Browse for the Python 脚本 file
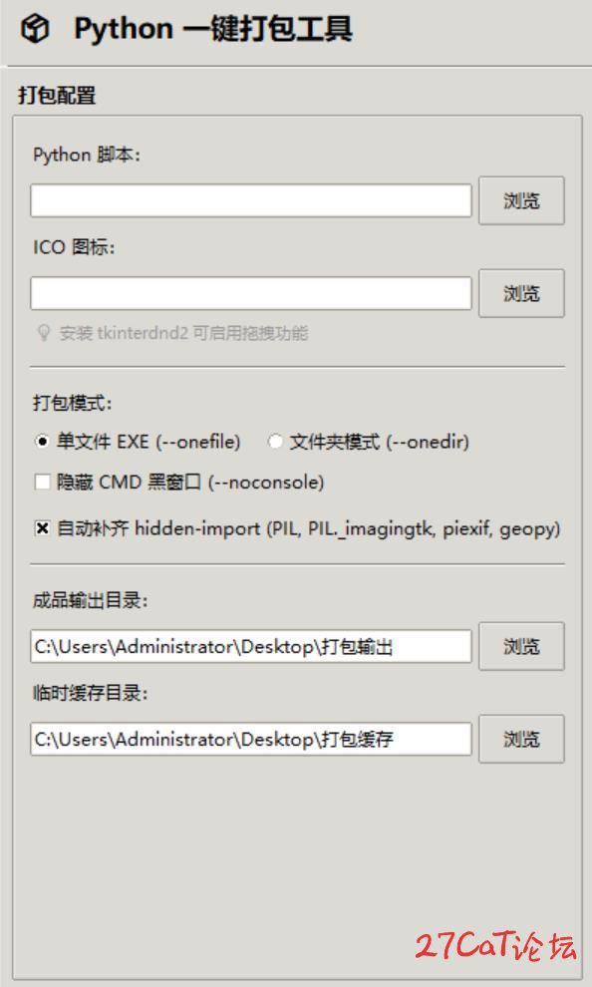 tap(521, 200)
